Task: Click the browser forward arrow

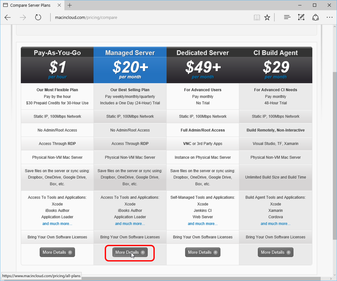Action: pos(23,17)
